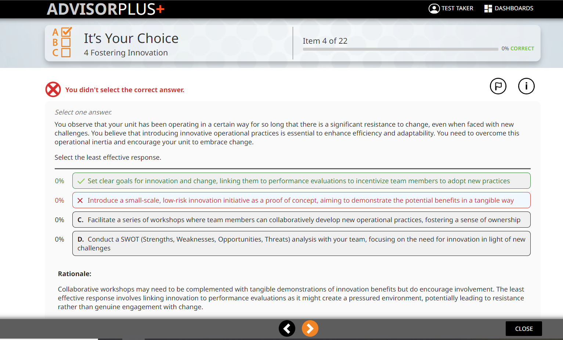Advance with the orange next arrow
The image size is (563, 340).
point(310,329)
